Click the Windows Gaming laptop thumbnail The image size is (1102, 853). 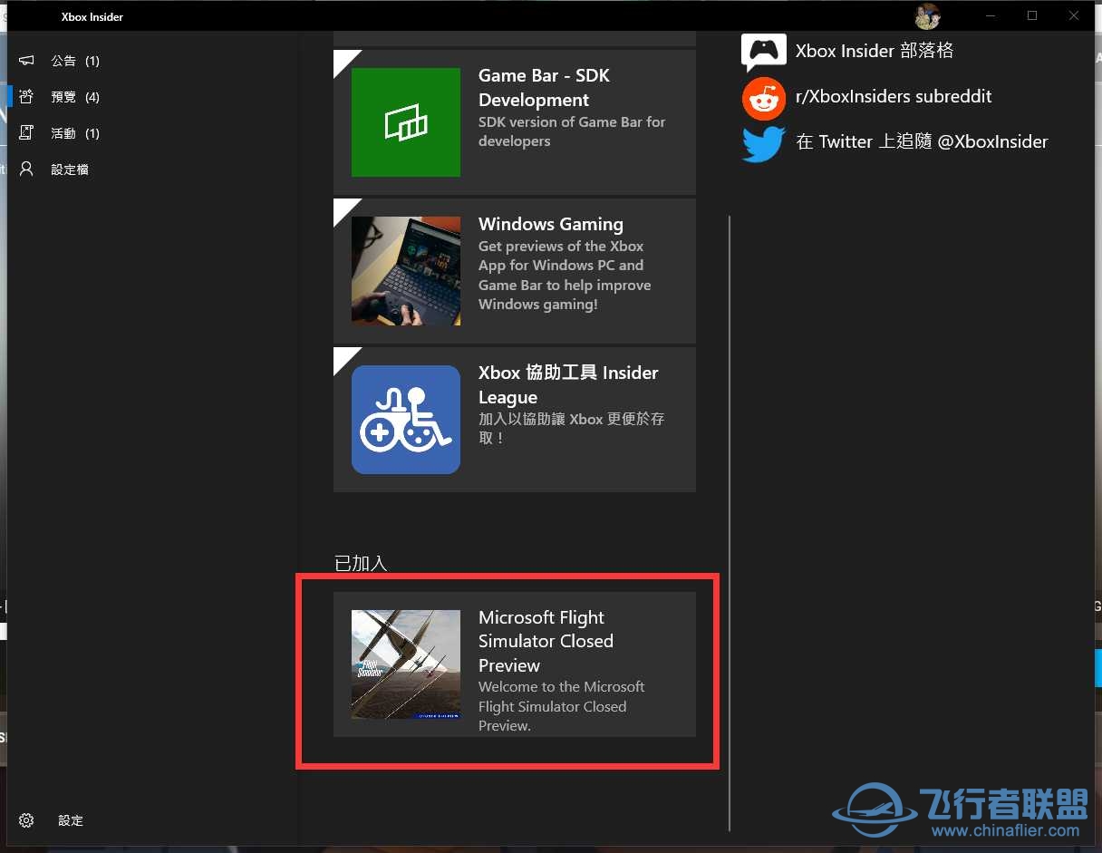[406, 271]
